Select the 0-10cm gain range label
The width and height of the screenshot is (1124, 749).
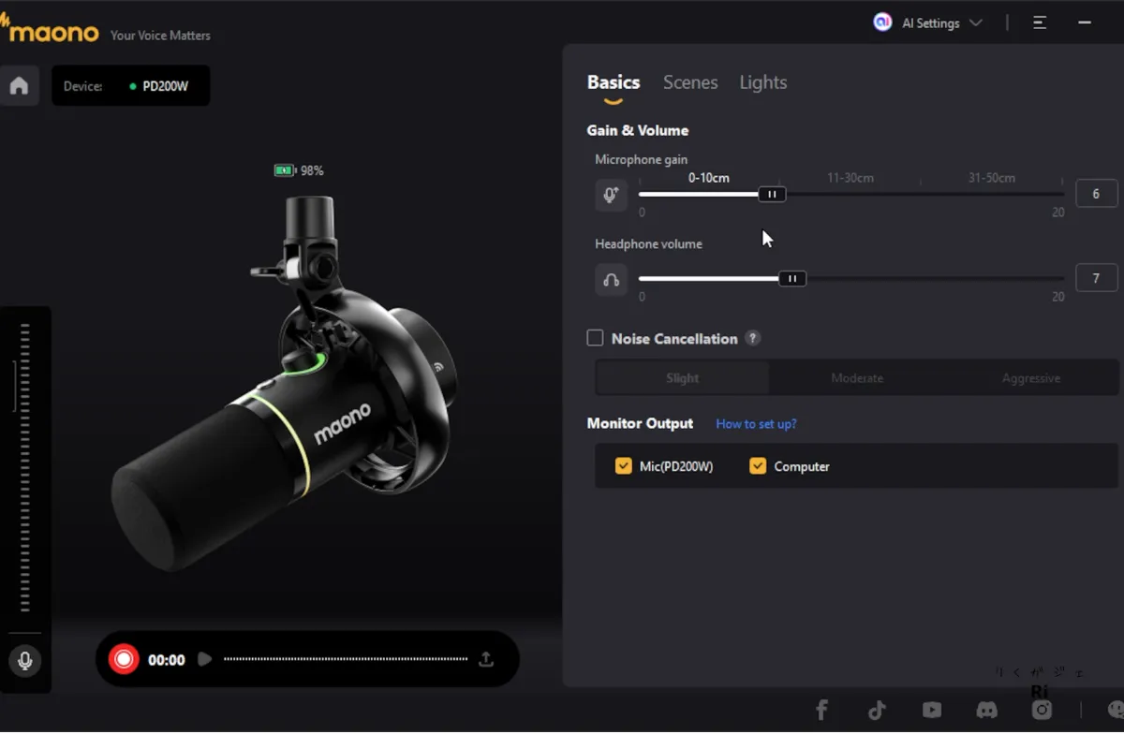[x=709, y=178]
